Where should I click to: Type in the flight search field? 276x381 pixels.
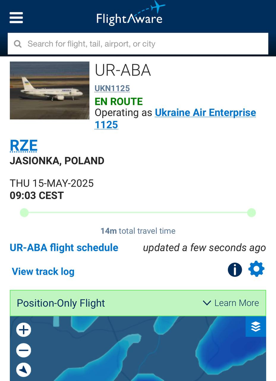[143, 44]
